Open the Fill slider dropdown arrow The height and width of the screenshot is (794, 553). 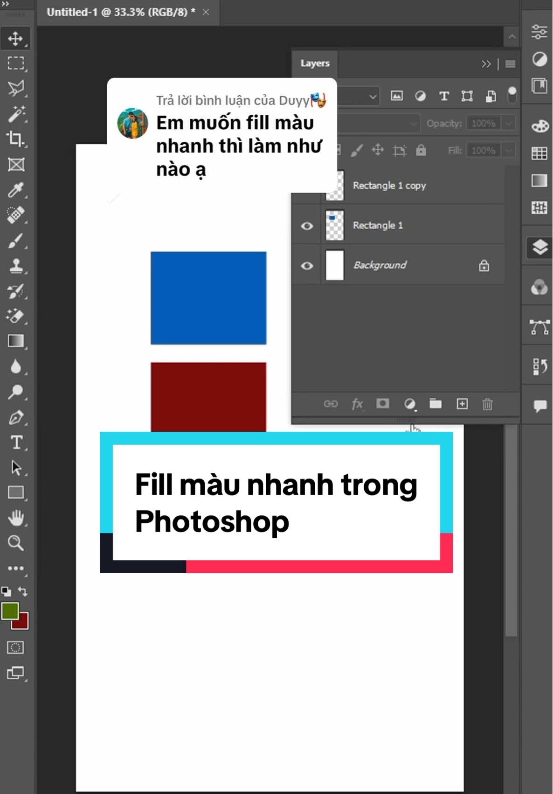pyautogui.click(x=509, y=151)
